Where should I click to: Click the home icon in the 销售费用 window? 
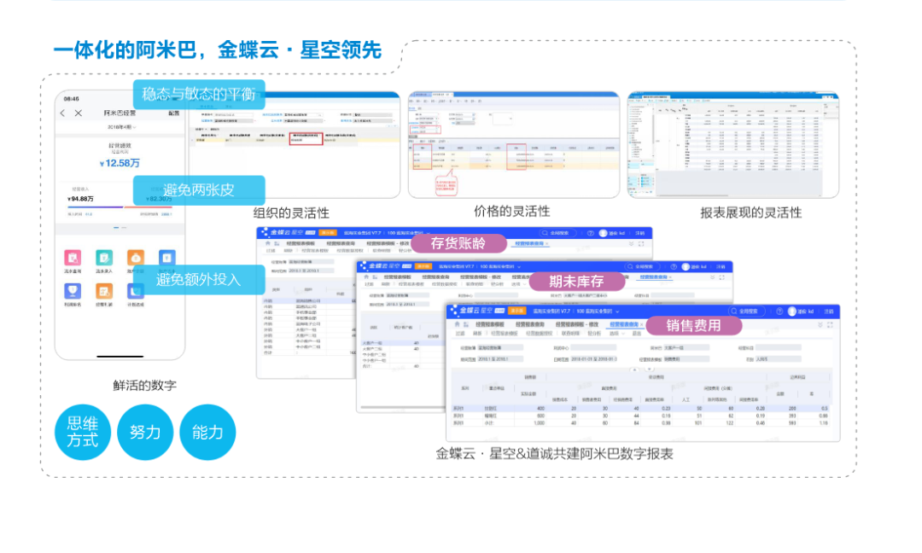pyautogui.click(x=457, y=324)
